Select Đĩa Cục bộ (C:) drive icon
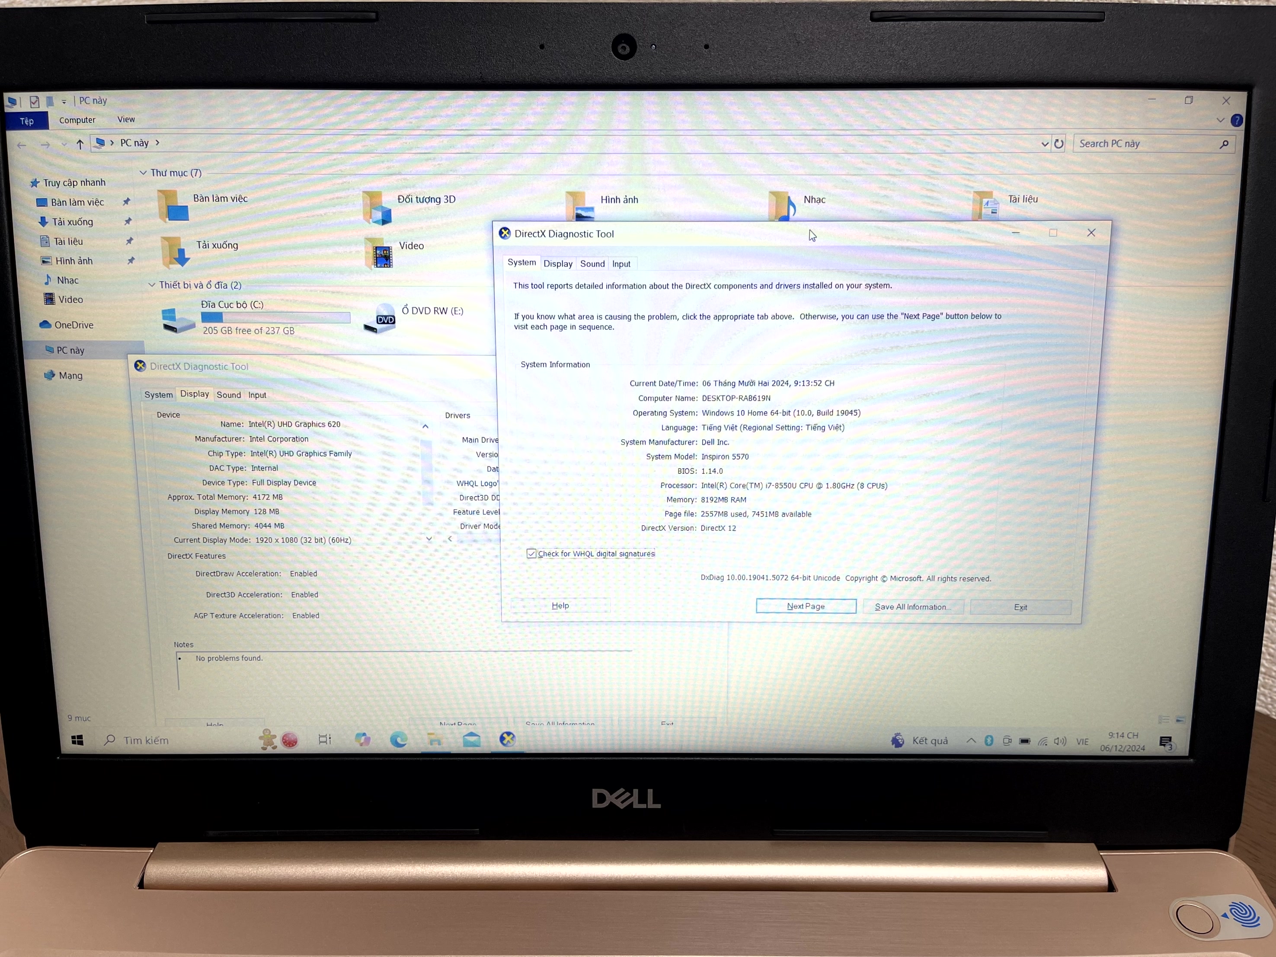Viewport: 1276px width, 957px height. click(x=178, y=321)
